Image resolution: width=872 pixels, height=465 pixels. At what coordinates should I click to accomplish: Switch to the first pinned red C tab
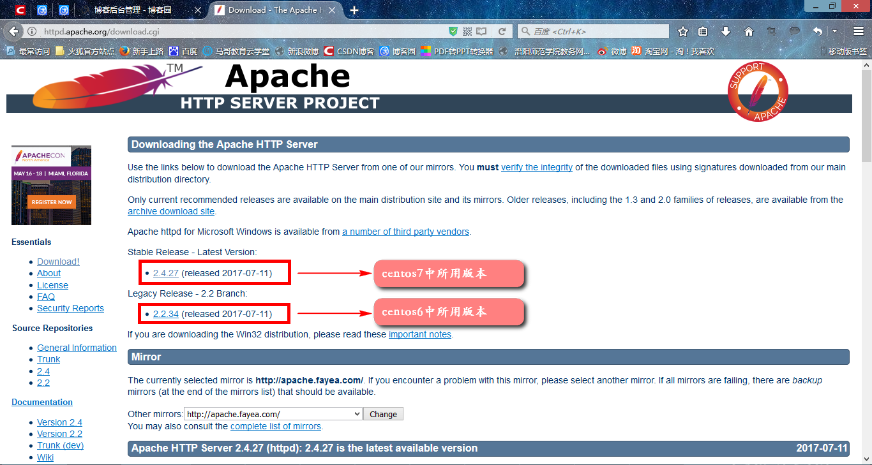tap(20, 10)
